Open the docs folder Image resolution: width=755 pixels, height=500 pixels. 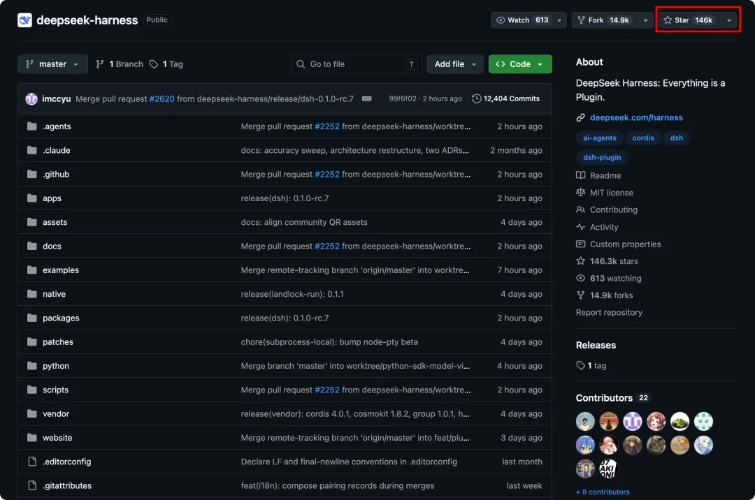[52, 246]
